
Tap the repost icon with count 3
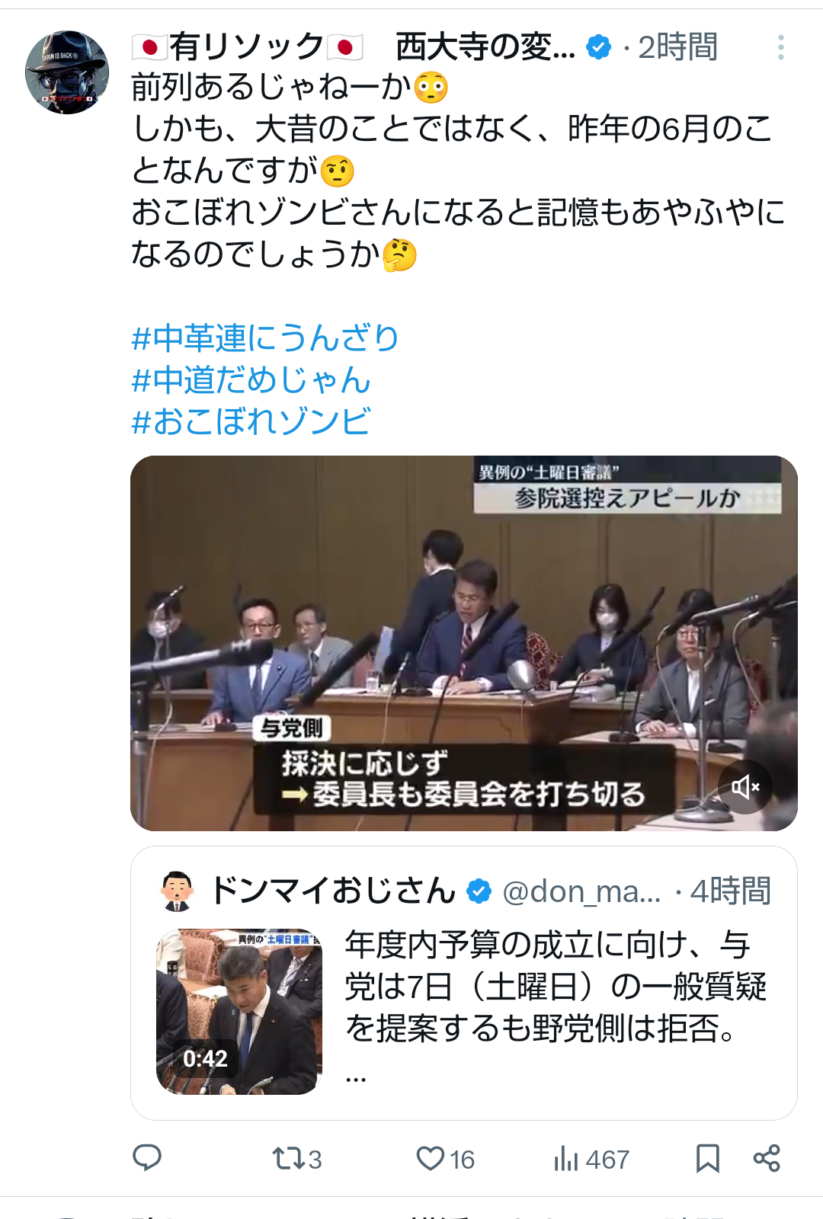pyautogui.click(x=297, y=1159)
